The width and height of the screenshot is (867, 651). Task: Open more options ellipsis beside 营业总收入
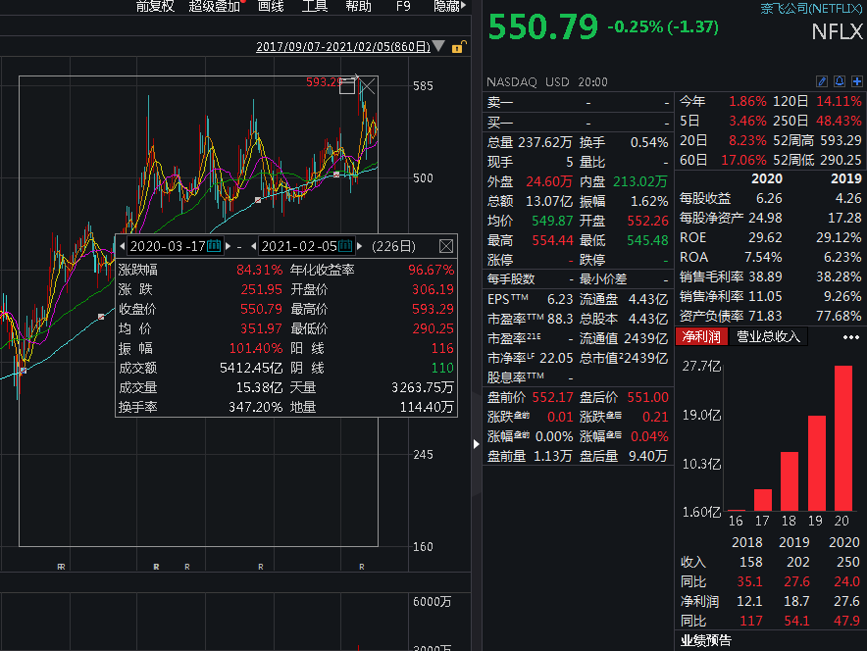click(x=850, y=337)
